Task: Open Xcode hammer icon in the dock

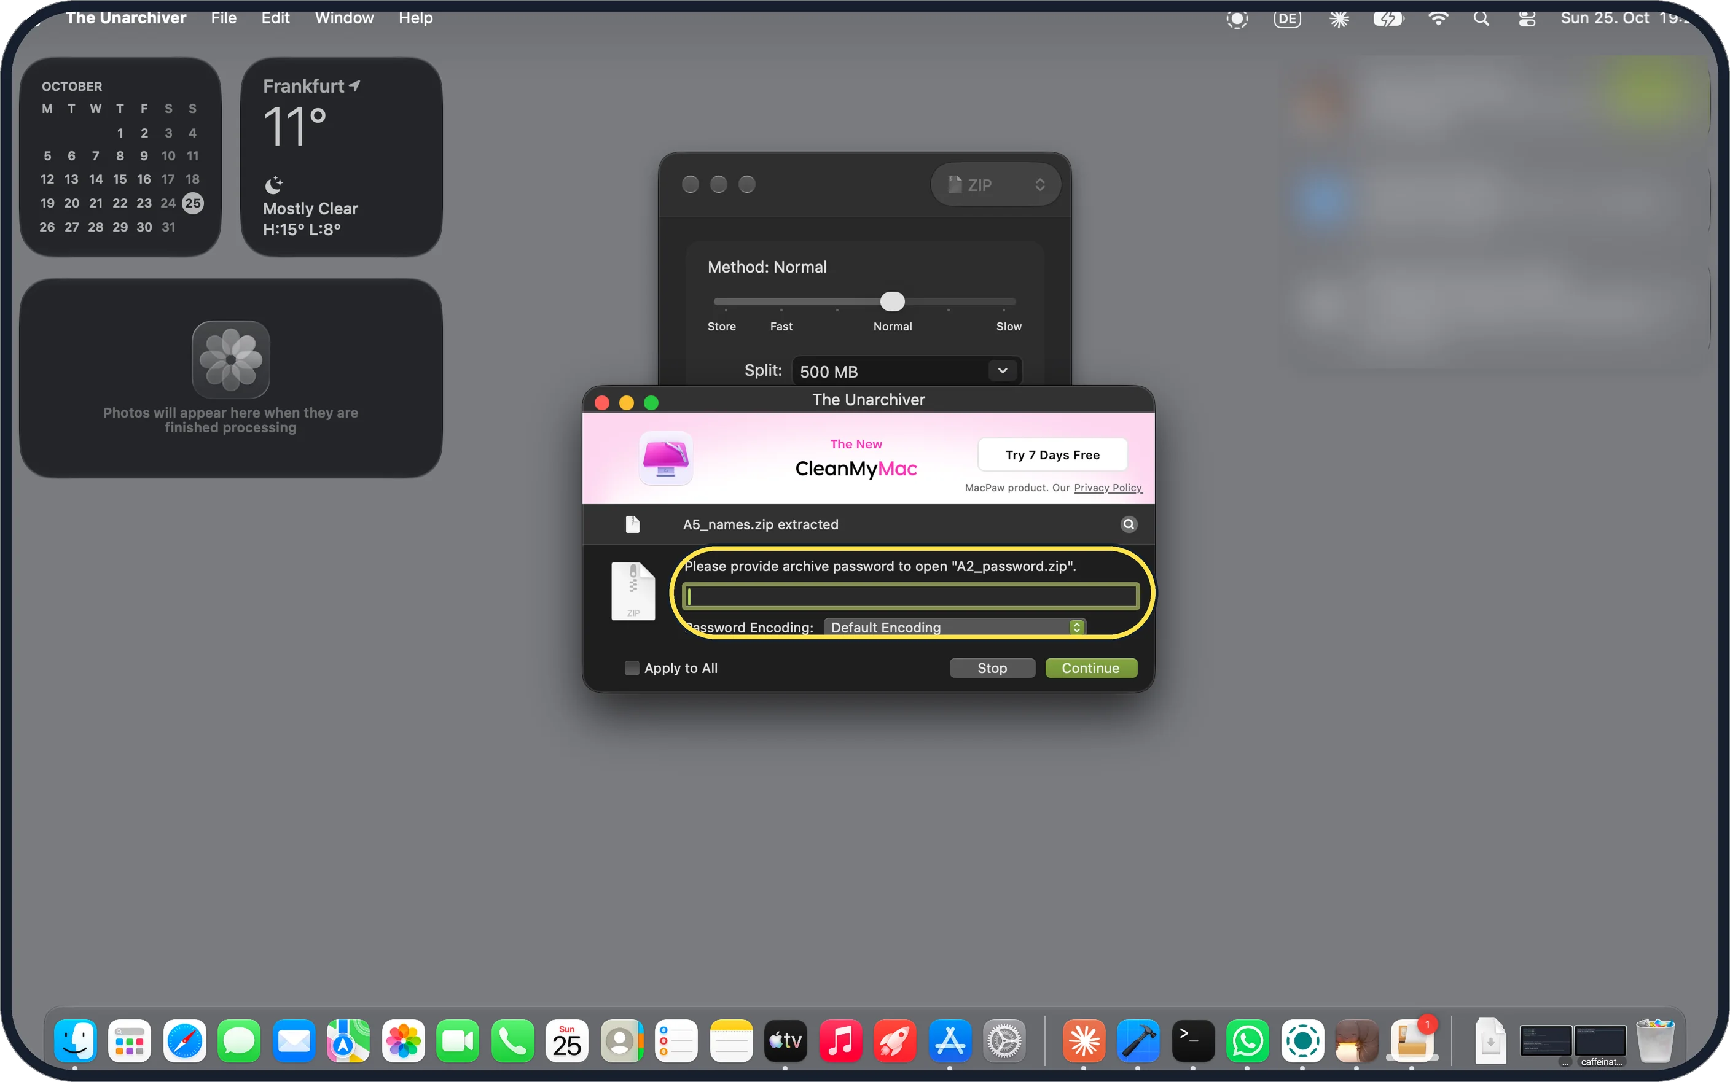Action: 1138,1040
